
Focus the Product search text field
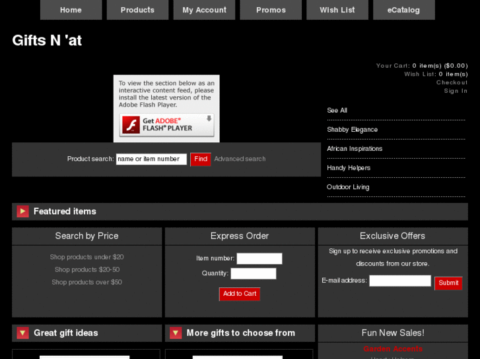pyautogui.click(x=151, y=159)
